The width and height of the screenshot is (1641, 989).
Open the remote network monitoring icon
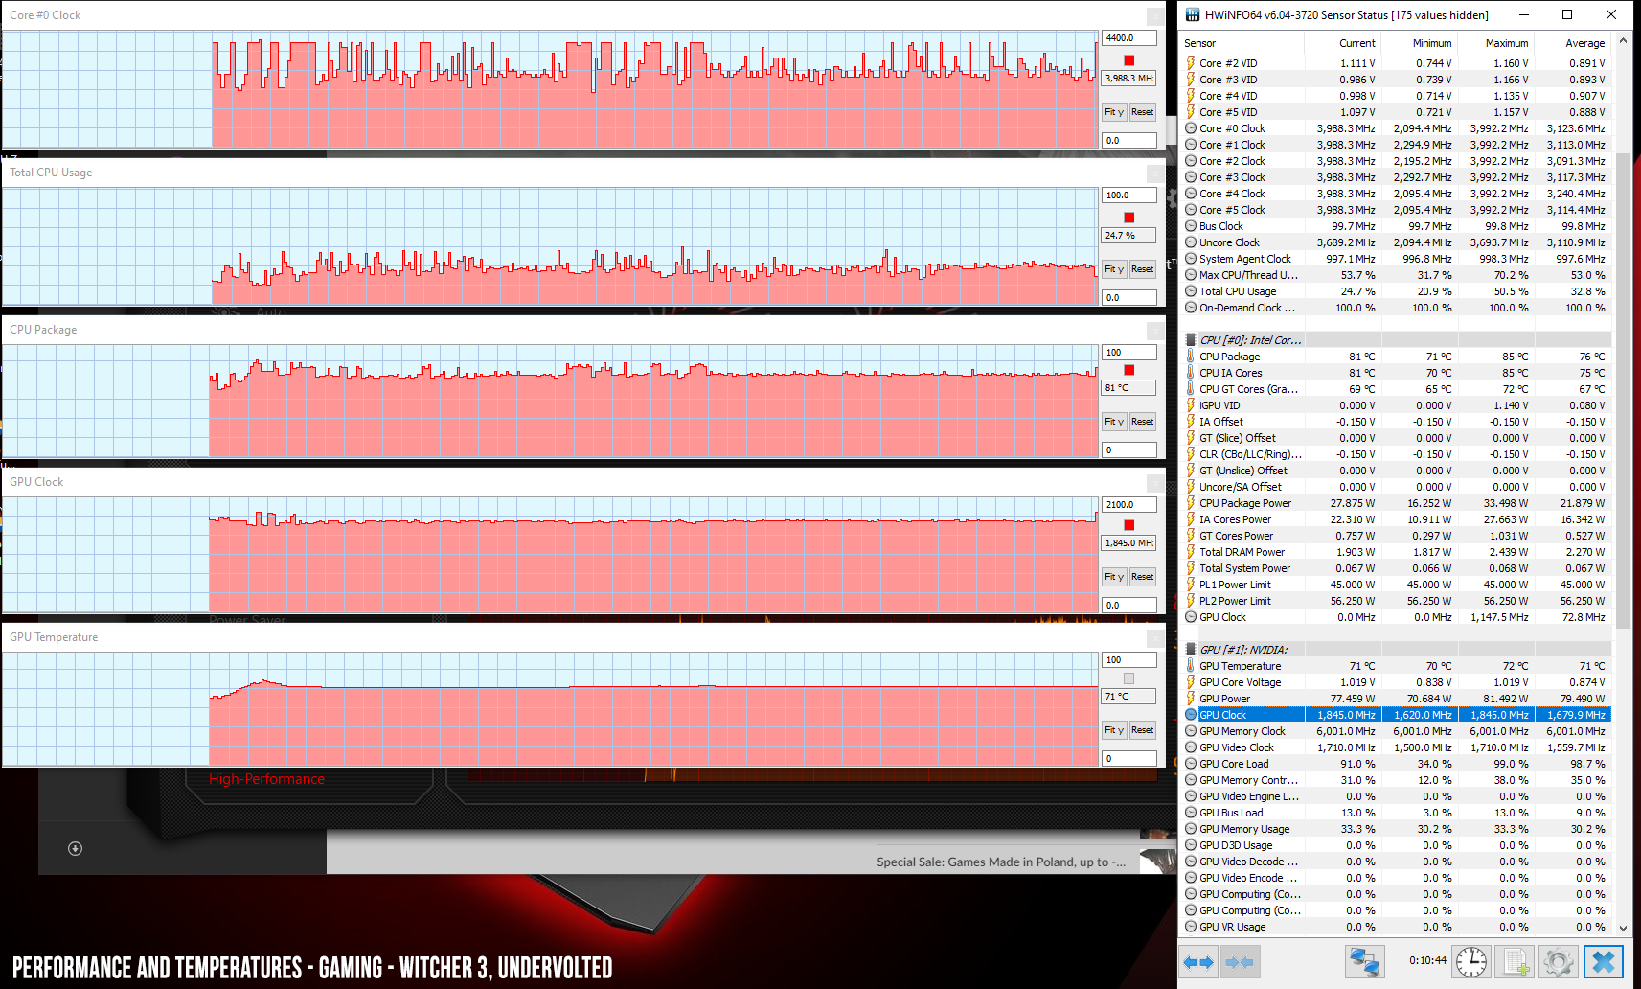(x=1365, y=961)
